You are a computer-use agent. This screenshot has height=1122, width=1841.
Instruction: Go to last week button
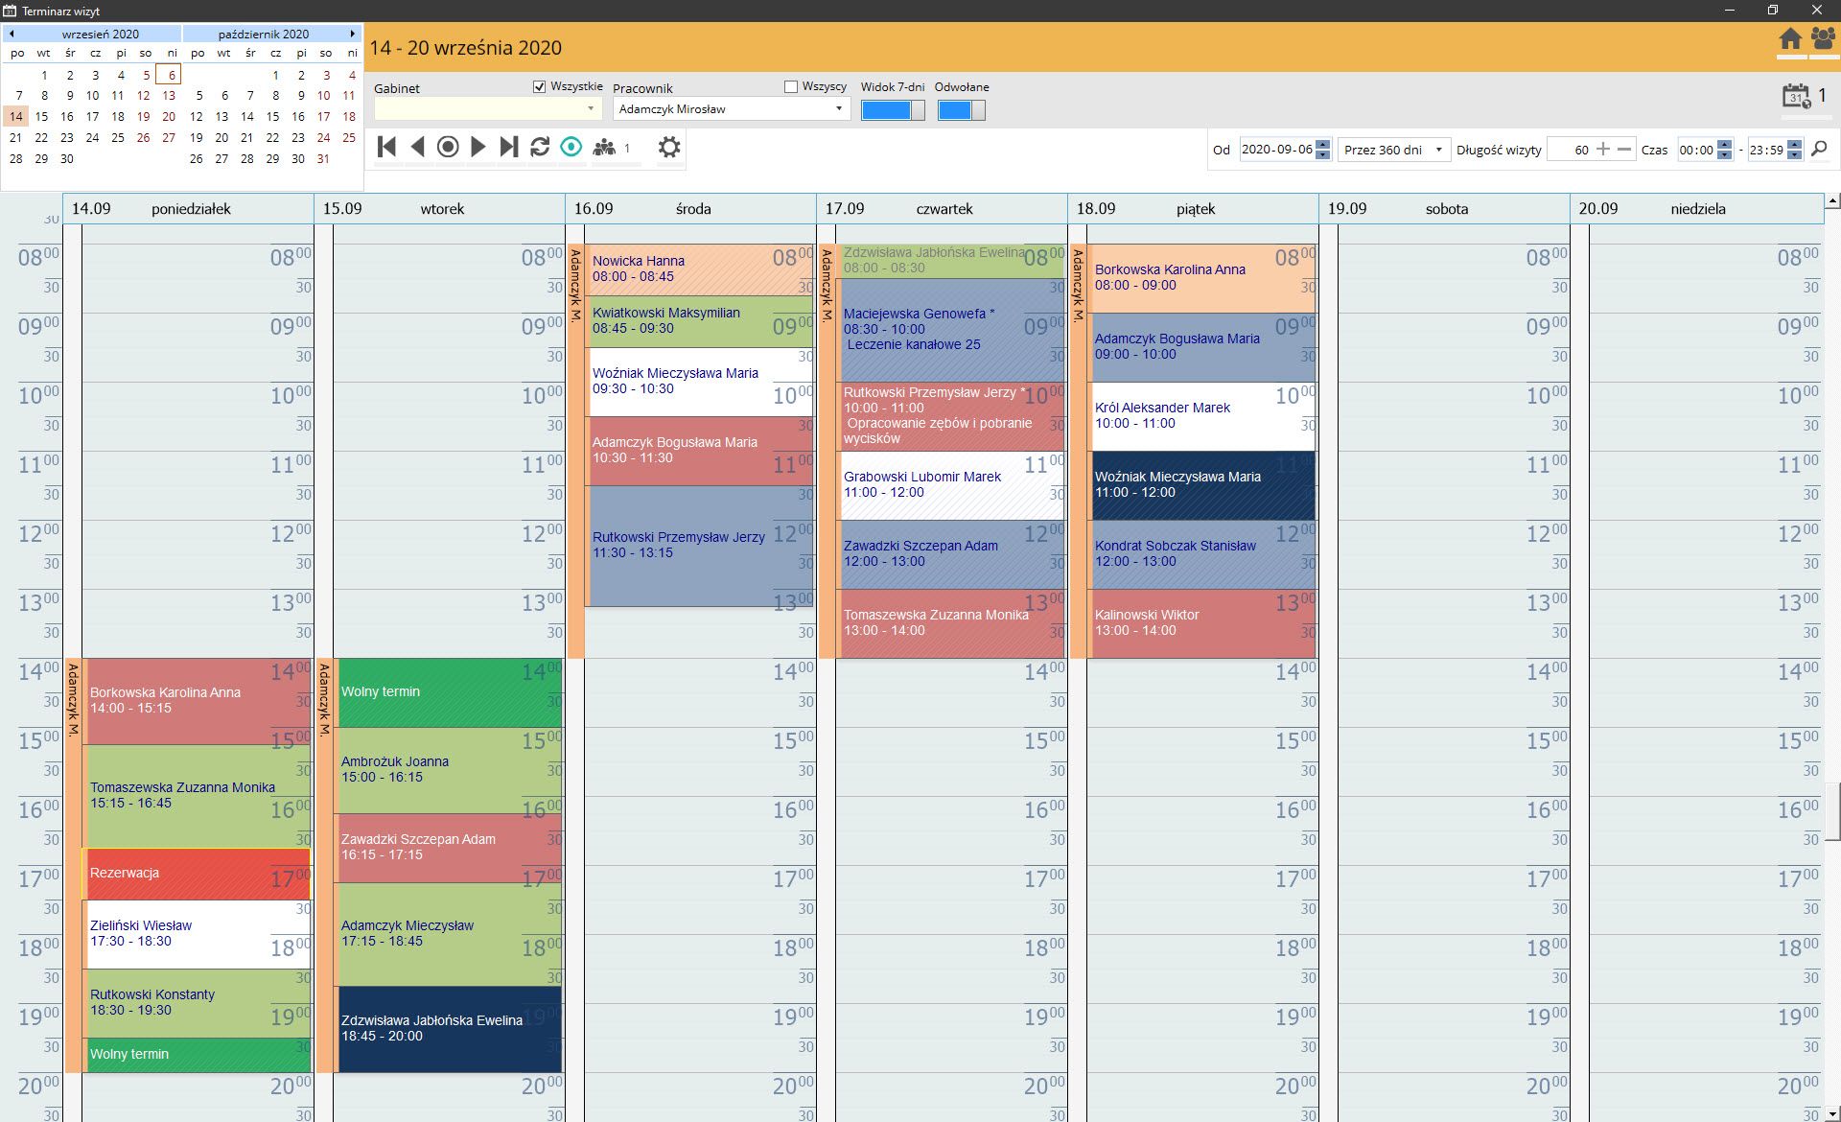click(509, 147)
